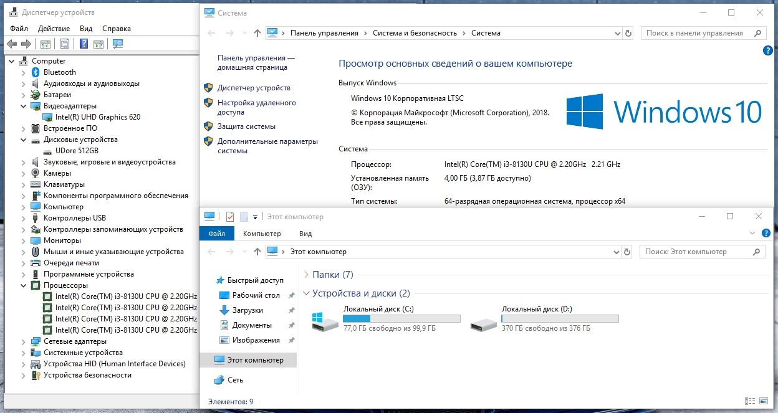Click Диспетчер устройств link in Система

254,88
